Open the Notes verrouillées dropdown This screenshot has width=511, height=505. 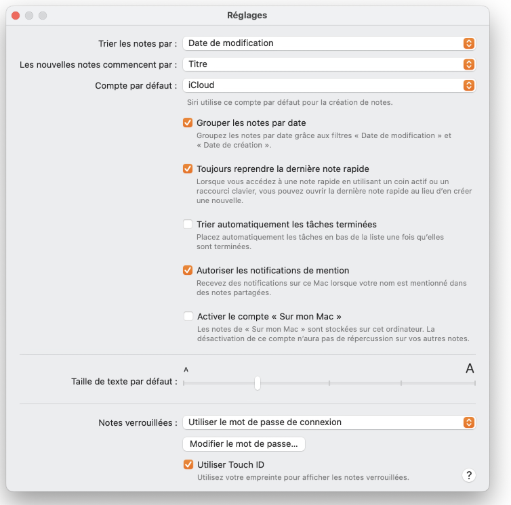(329, 422)
